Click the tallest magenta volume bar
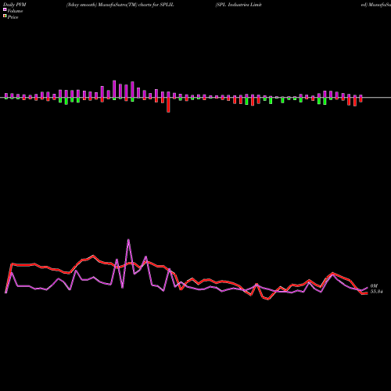 pos(114,89)
